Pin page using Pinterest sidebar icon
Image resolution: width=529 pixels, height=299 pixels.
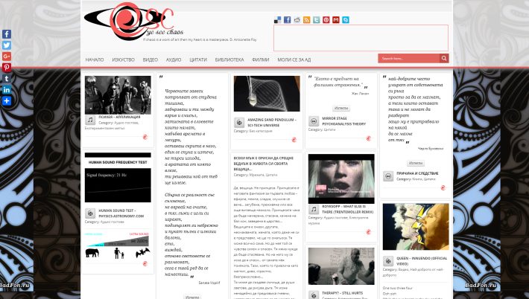coord(7,68)
